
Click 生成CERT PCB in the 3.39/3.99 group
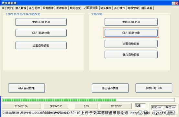point(131,22)
